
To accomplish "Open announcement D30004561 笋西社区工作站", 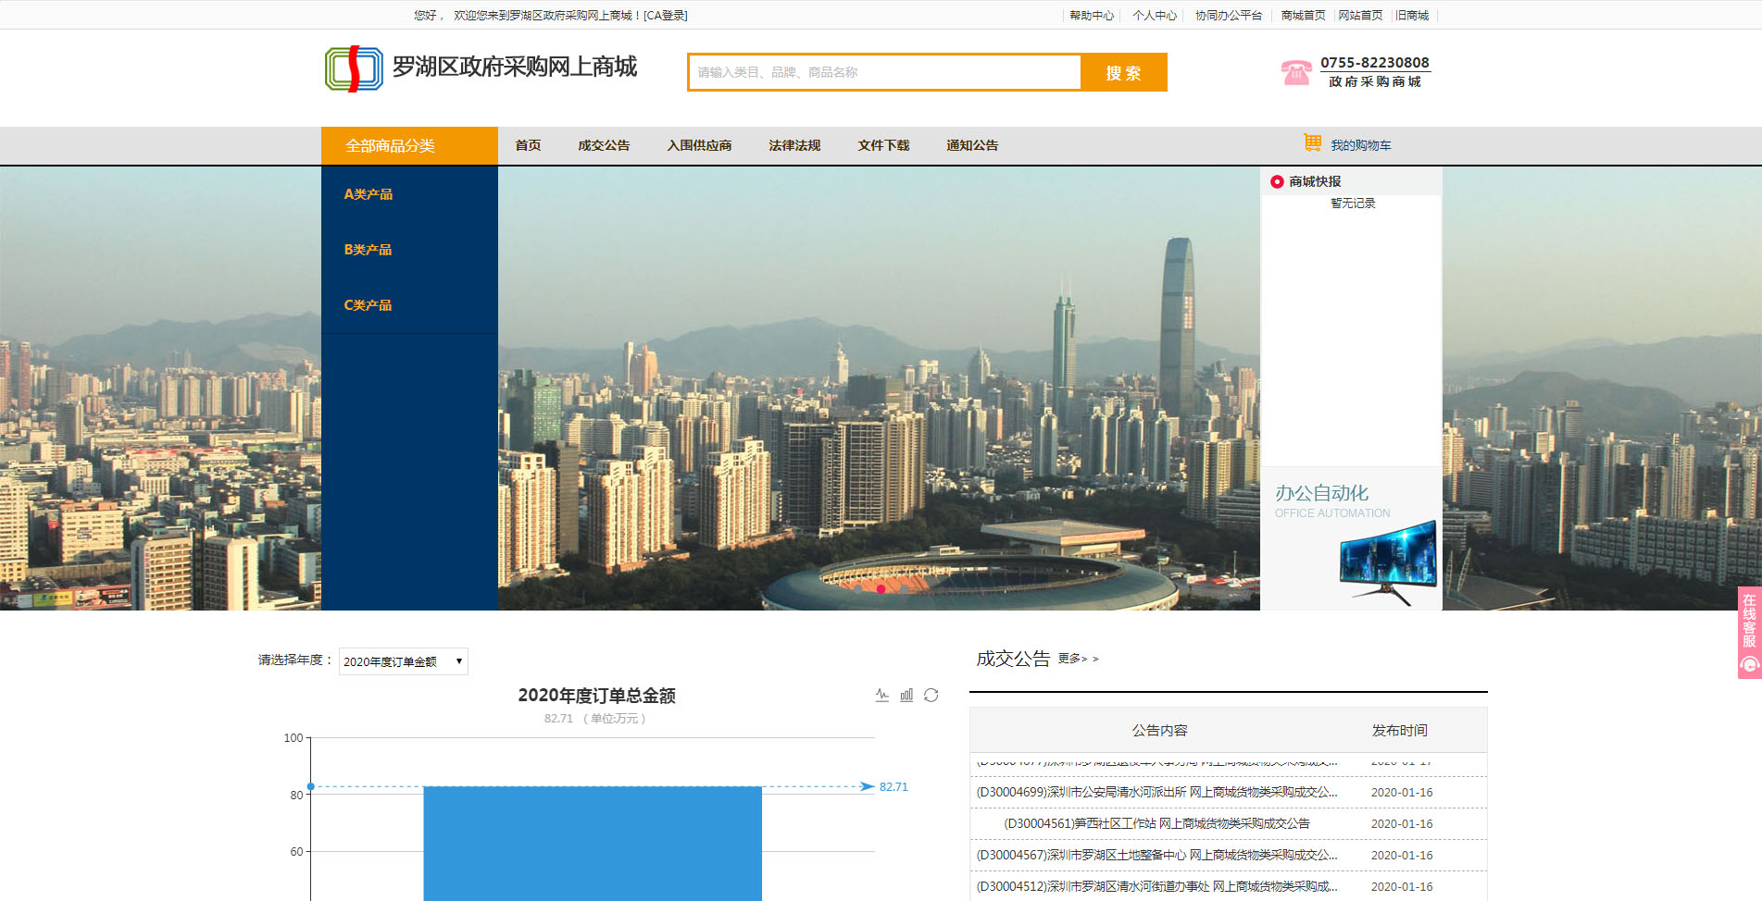I will pyautogui.click(x=1156, y=823).
